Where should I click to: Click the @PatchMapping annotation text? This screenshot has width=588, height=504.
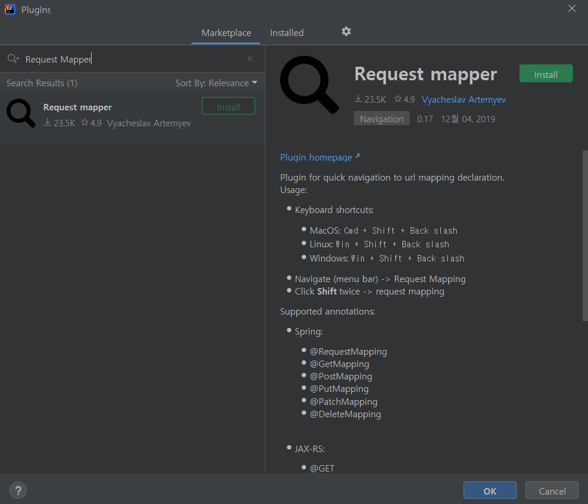point(343,401)
